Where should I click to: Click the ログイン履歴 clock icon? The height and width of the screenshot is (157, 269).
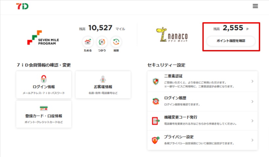tap(155, 101)
